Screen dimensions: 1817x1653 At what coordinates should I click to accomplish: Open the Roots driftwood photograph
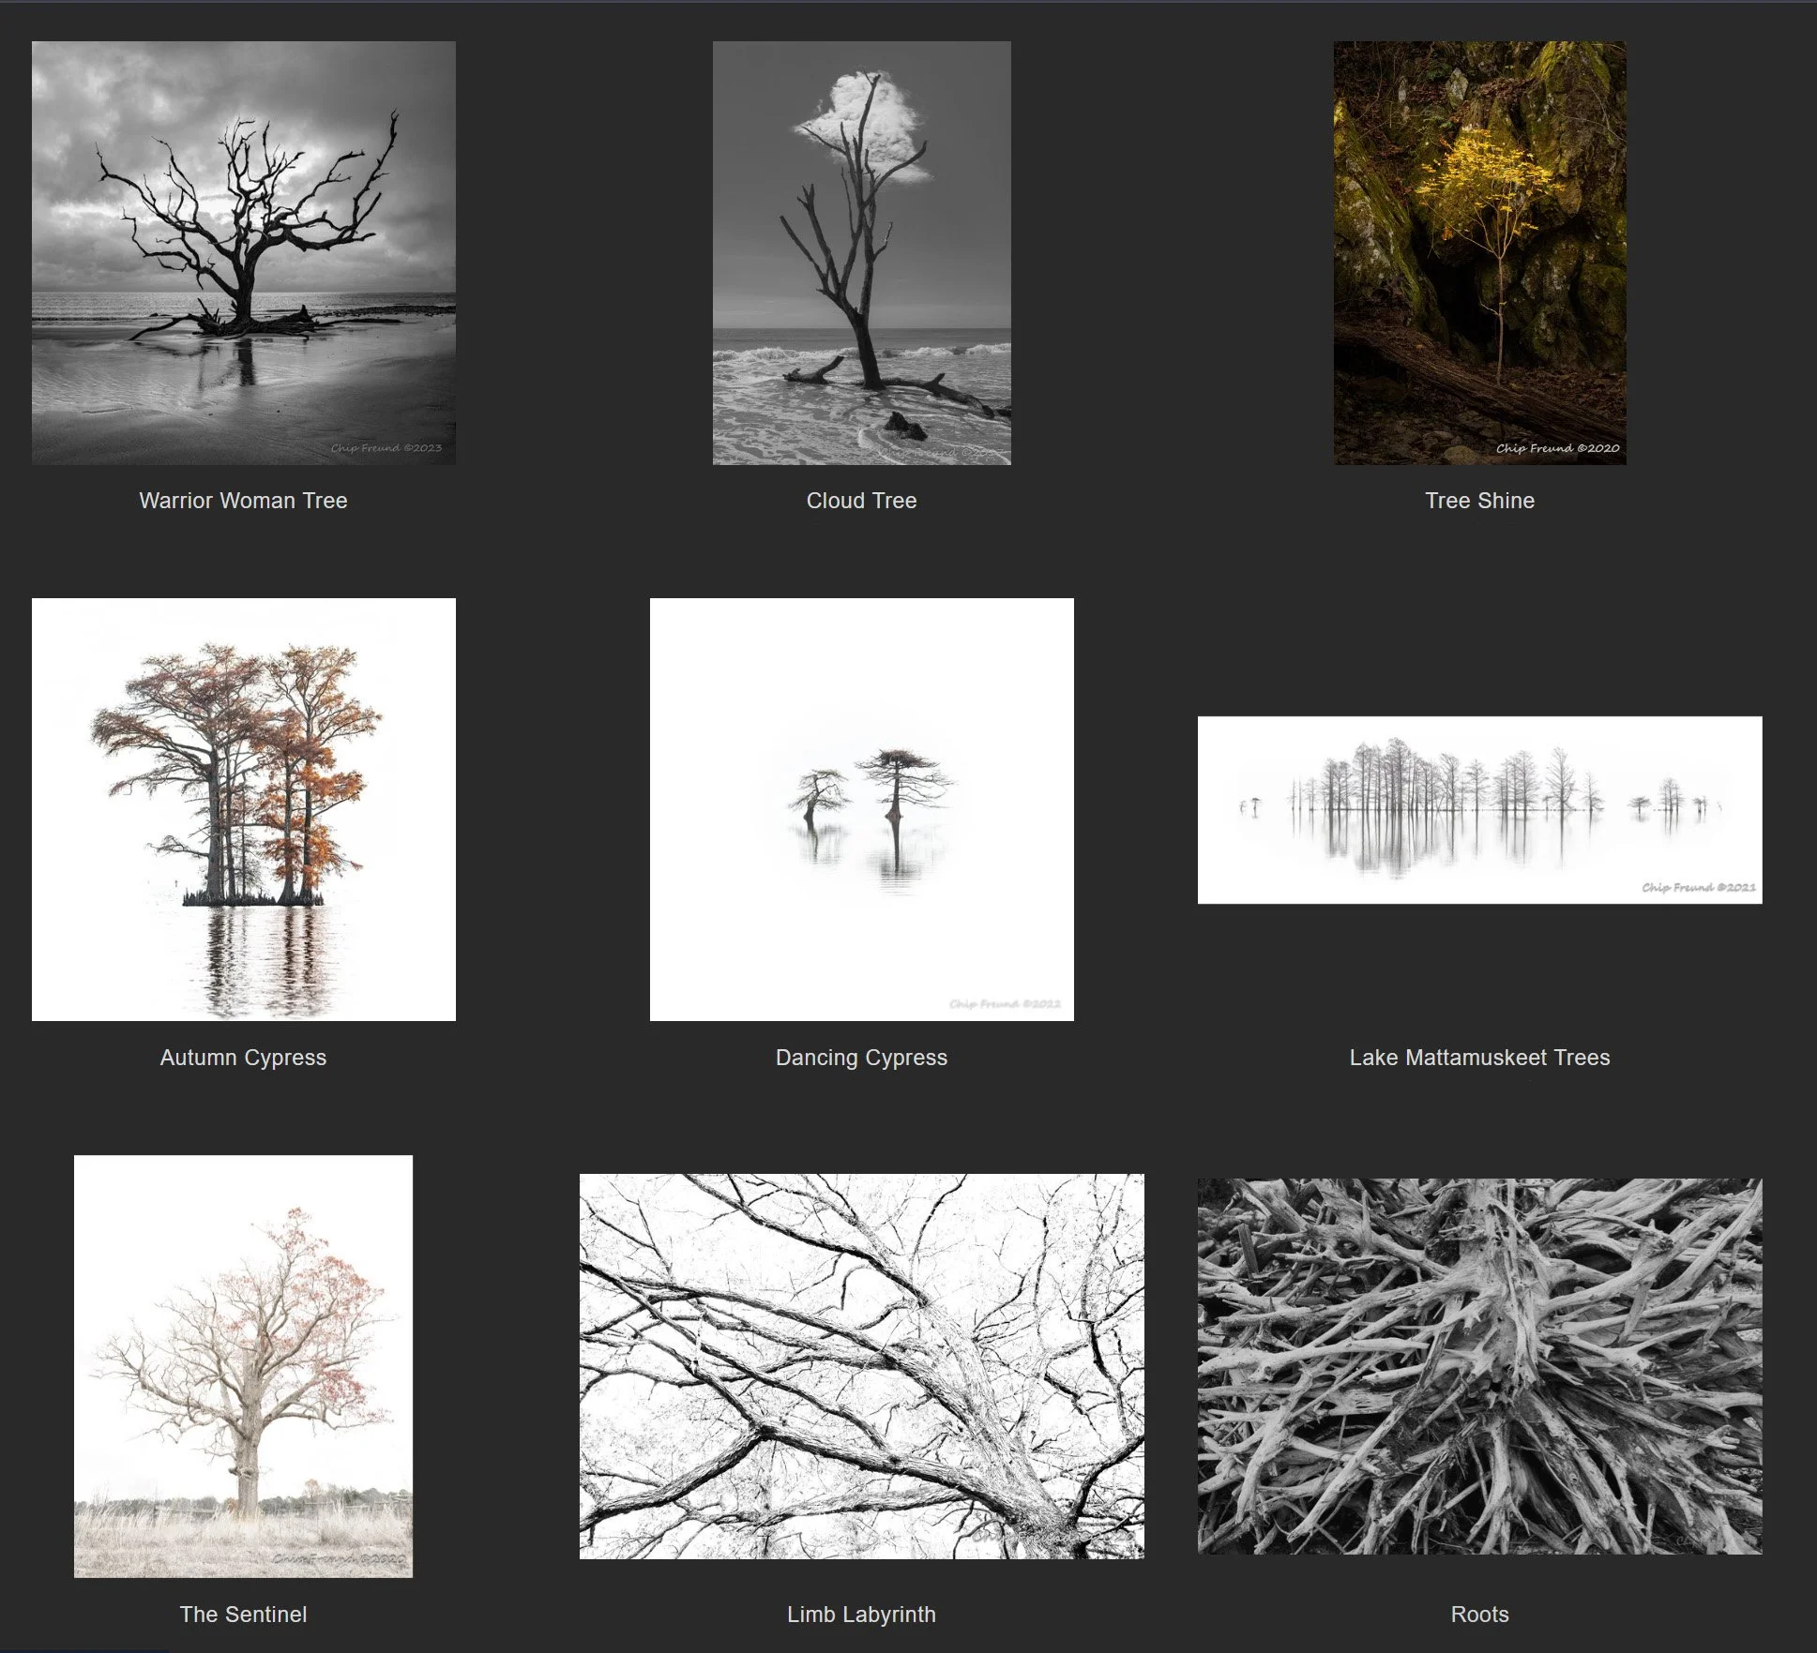coord(1479,1366)
